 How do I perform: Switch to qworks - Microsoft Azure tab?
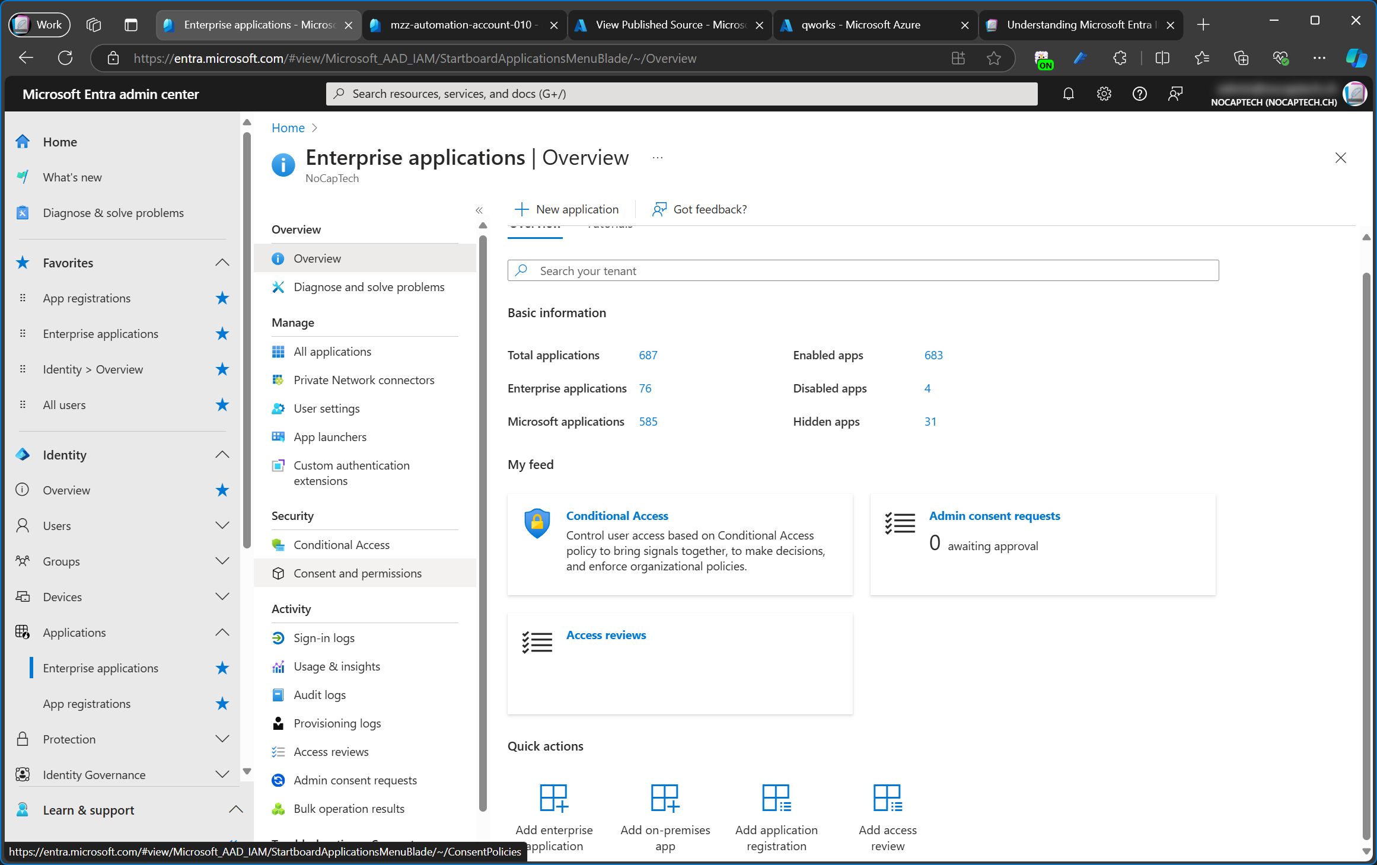point(875,25)
